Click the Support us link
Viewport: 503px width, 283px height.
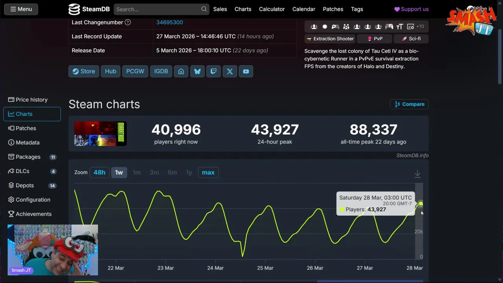click(x=411, y=9)
